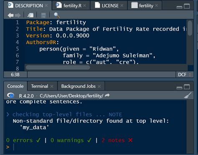This screenshot has height=155, width=198.
Task: Click the "Adejumo Suleiman" string
Action: (122, 56)
